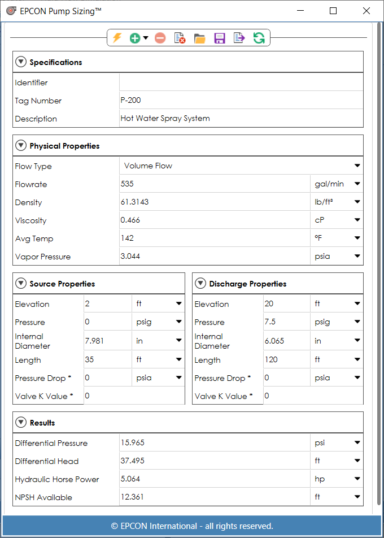Click the export document icon

239,38
